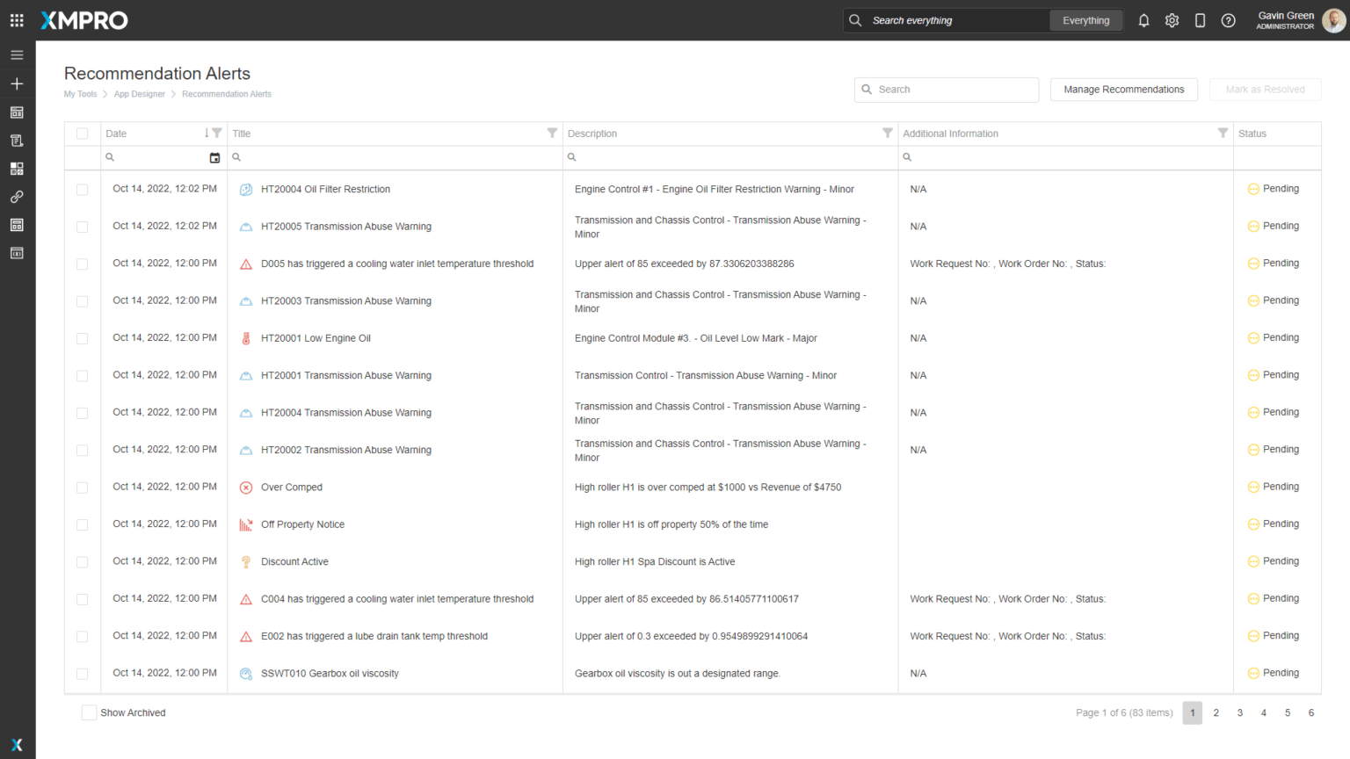The width and height of the screenshot is (1350, 759).
Task: Open the settings gear icon
Action: pyautogui.click(x=1172, y=20)
